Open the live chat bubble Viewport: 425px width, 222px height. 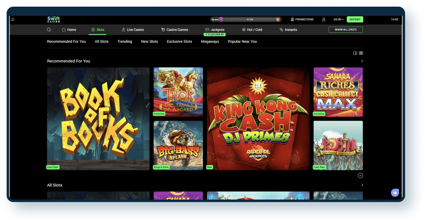(395, 192)
